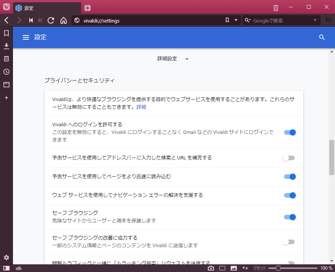Collapse the 詳細設定 section
The height and width of the screenshot is (272, 335).
[x=187, y=58]
